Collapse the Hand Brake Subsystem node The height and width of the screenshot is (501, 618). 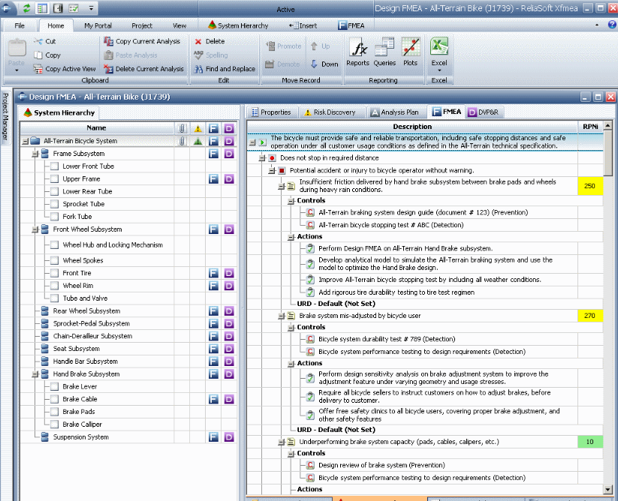(35, 373)
